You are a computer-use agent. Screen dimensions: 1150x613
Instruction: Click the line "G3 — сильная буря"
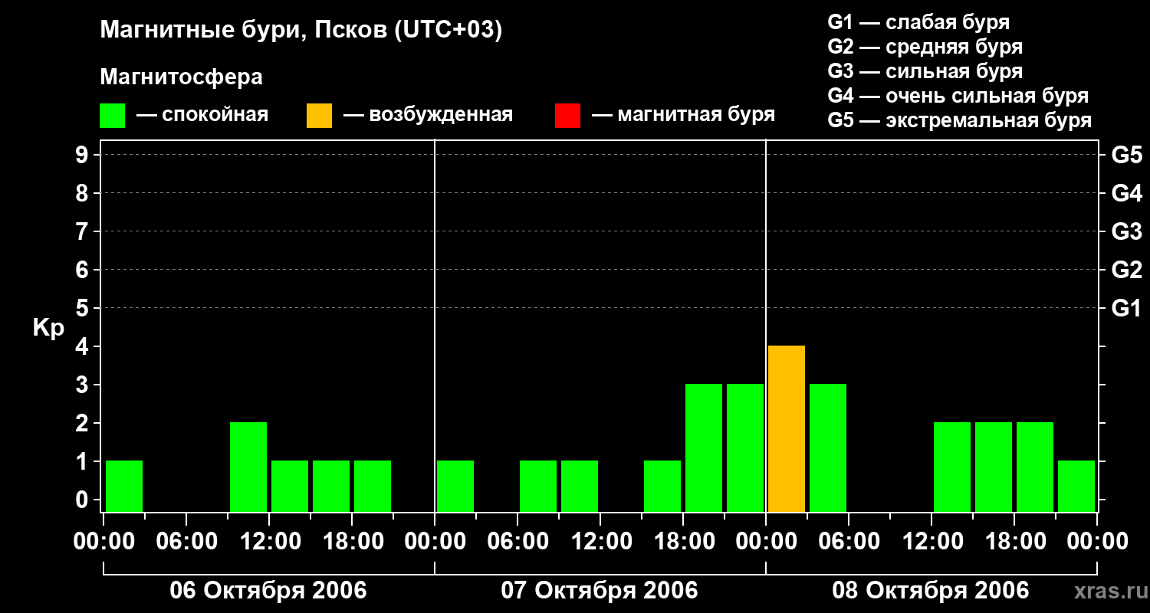tap(925, 71)
